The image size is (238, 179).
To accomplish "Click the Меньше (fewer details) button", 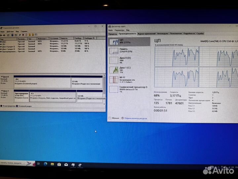I will (114, 118).
